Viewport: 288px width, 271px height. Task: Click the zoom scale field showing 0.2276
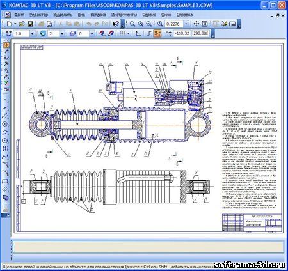point(174,24)
